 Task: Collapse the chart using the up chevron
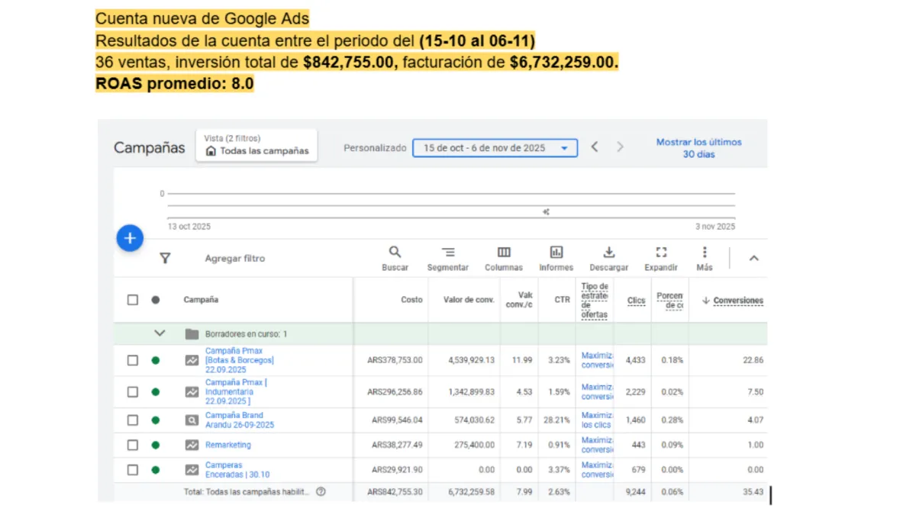[753, 259]
